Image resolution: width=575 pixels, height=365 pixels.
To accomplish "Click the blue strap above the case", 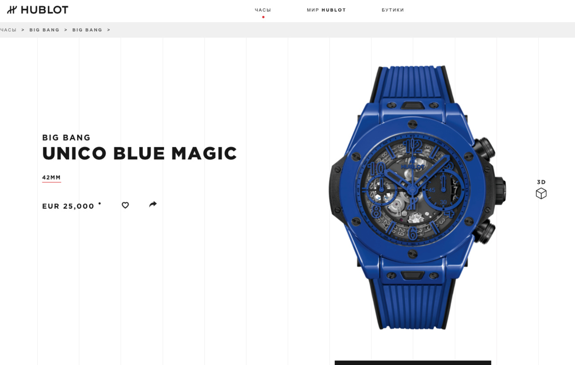I will pyautogui.click(x=412, y=83).
